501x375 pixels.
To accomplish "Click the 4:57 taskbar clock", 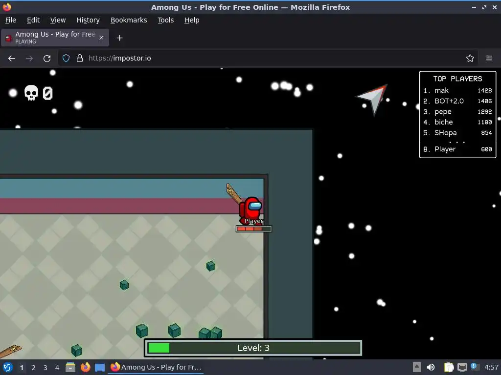I will click(491, 367).
